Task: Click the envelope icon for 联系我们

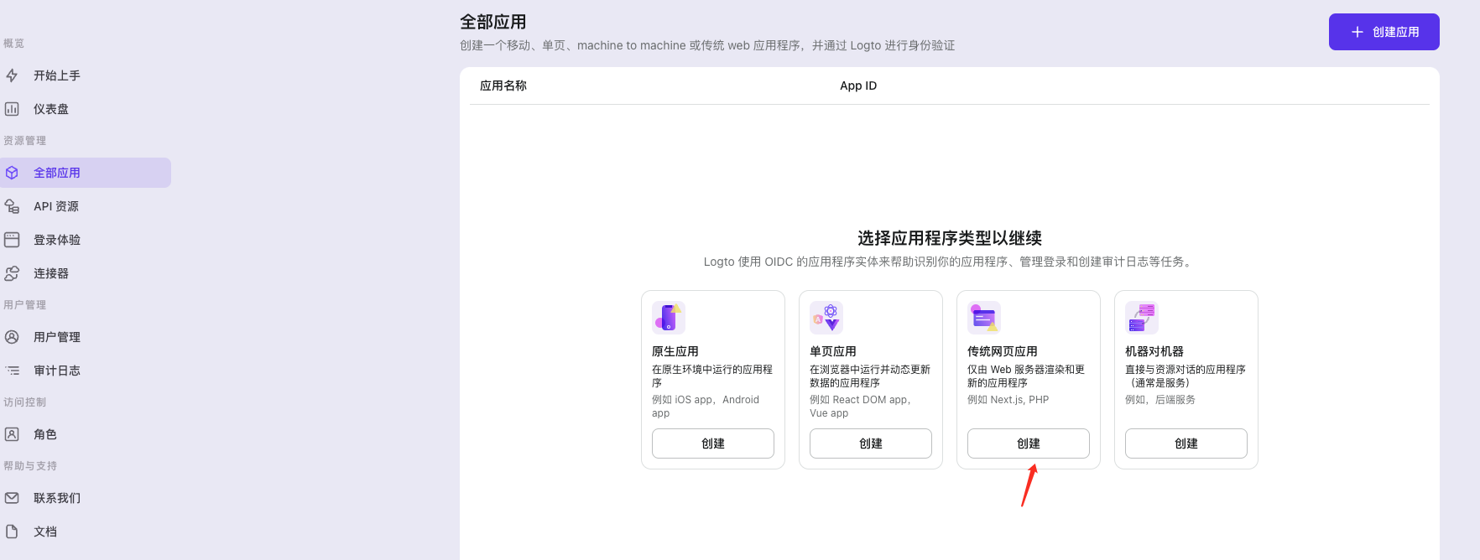Action: point(12,498)
